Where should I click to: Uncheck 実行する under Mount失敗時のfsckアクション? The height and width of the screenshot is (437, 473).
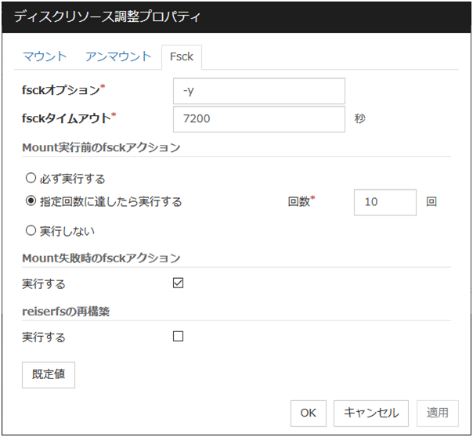pos(178,284)
